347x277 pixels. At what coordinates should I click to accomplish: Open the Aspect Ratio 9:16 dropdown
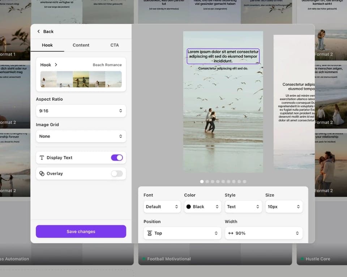click(81, 111)
